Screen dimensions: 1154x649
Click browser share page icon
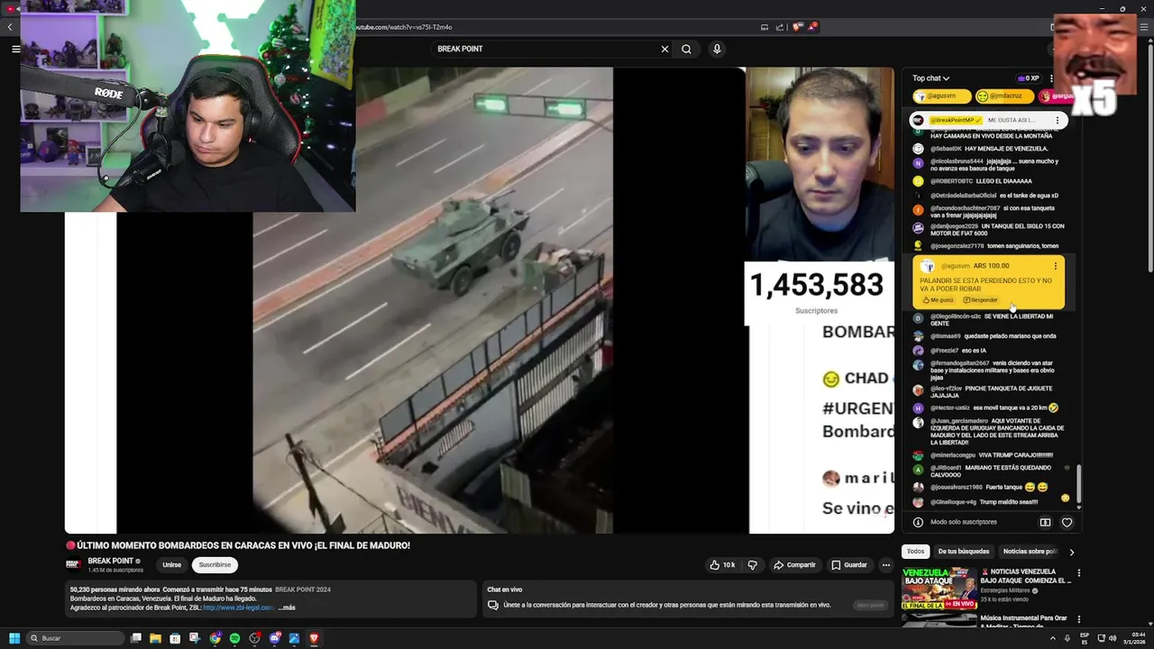(780, 27)
